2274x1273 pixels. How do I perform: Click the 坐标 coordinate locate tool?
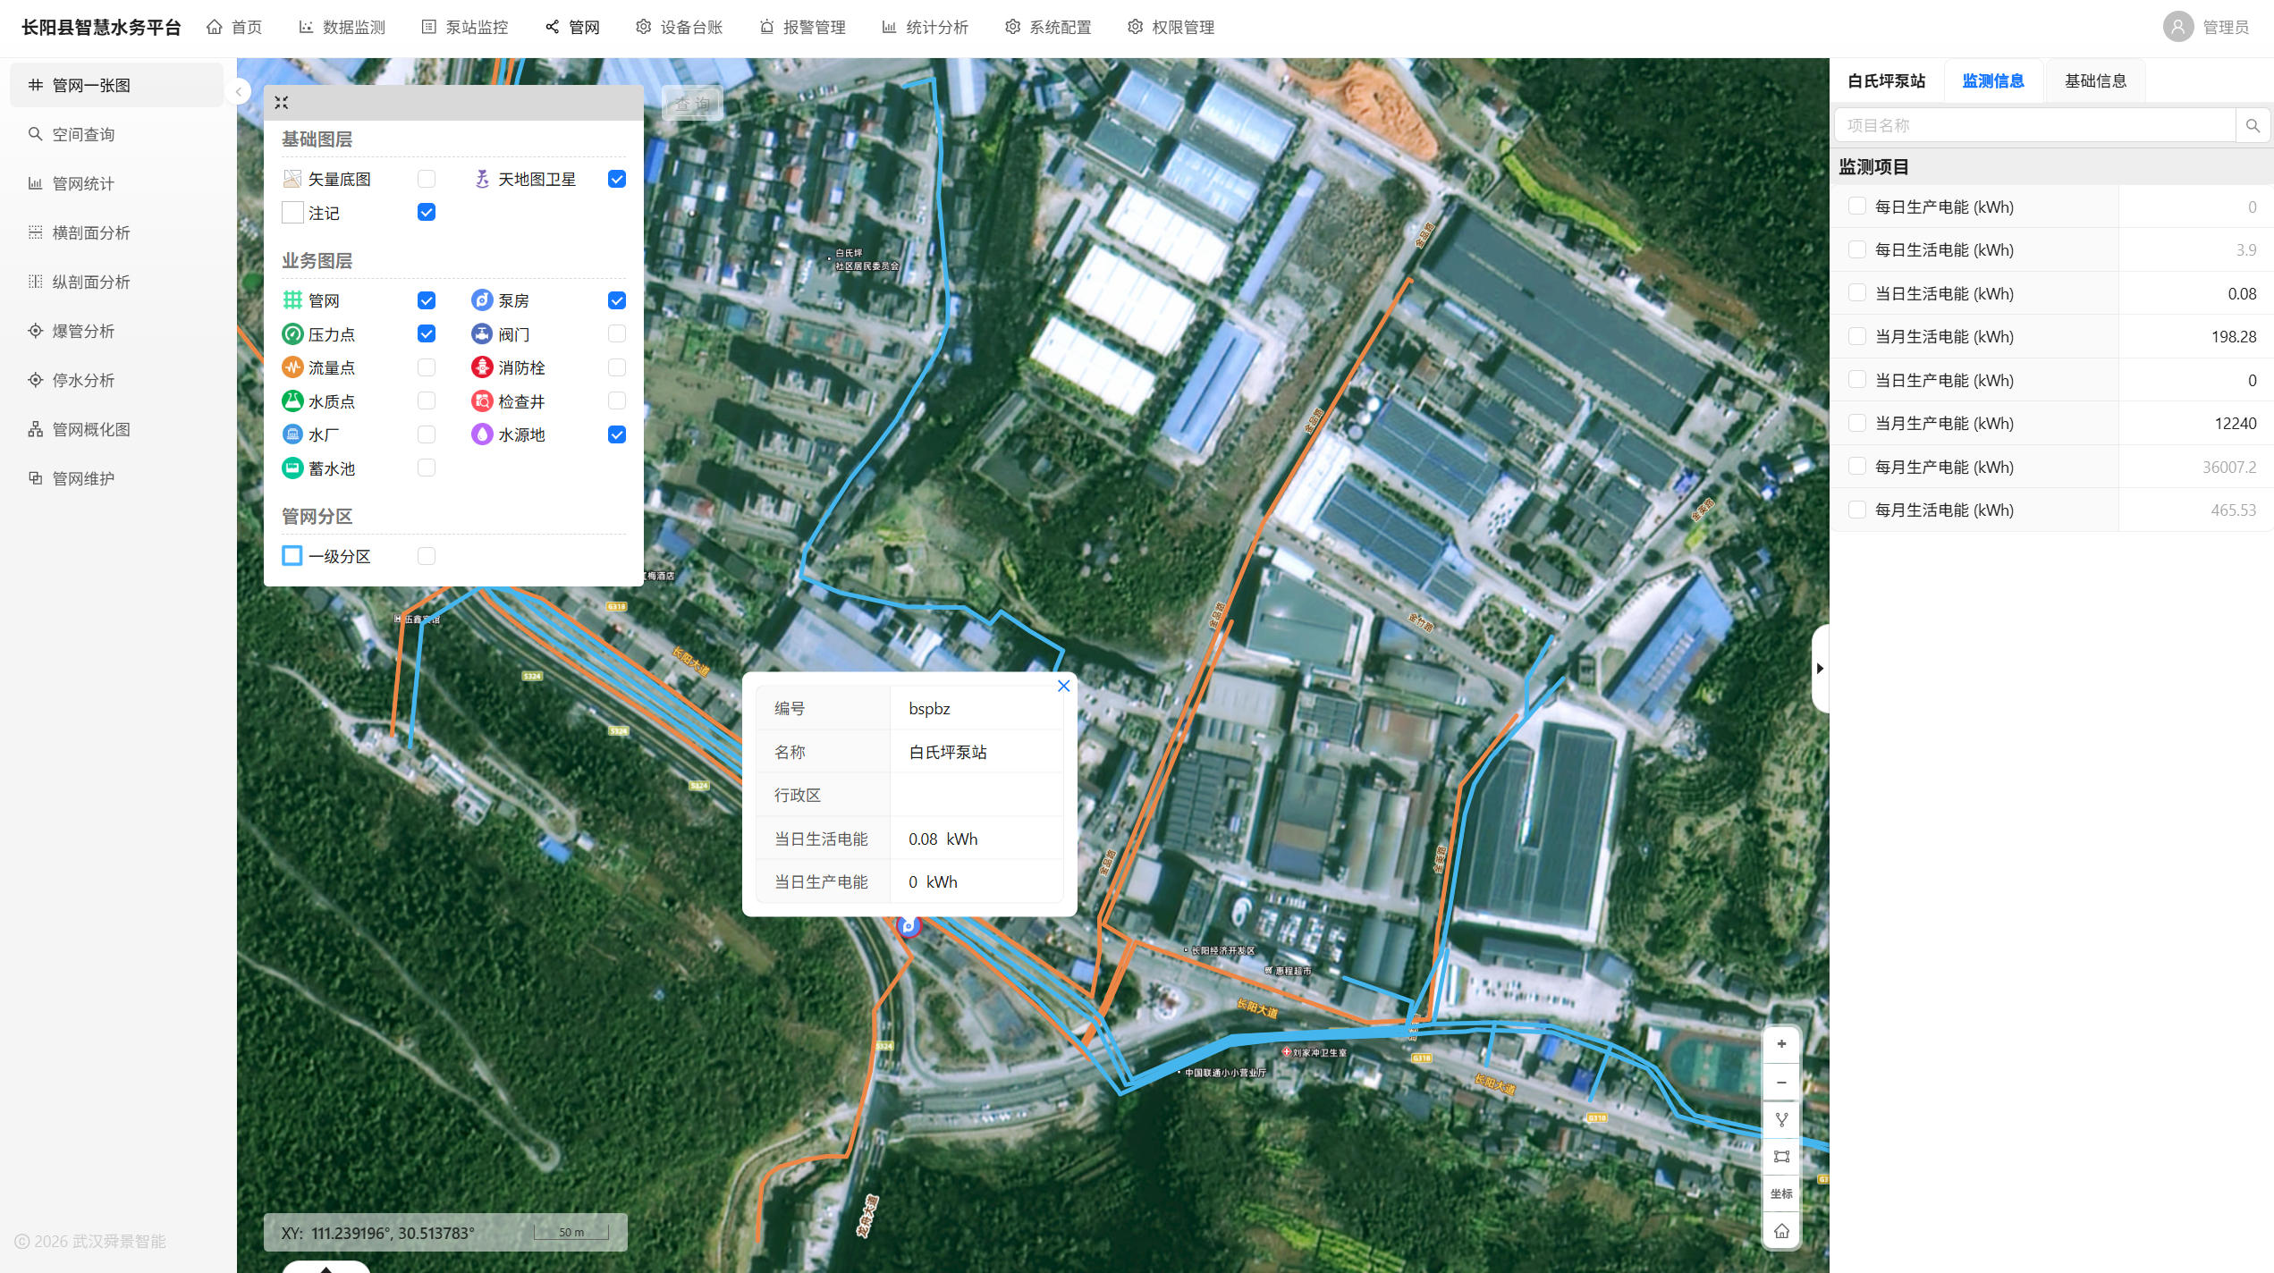pos(1781,1193)
